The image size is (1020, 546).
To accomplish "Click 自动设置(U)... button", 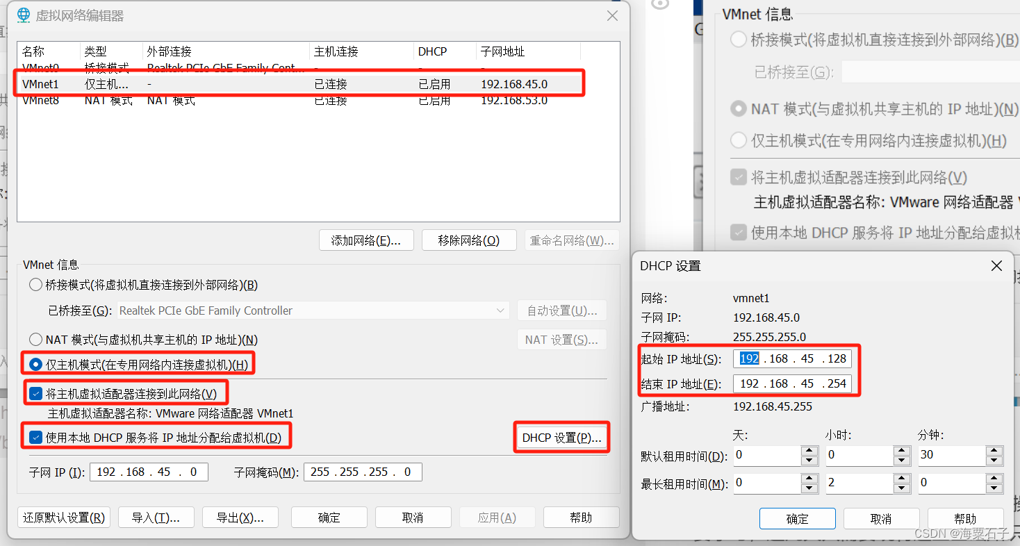I will point(561,311).
